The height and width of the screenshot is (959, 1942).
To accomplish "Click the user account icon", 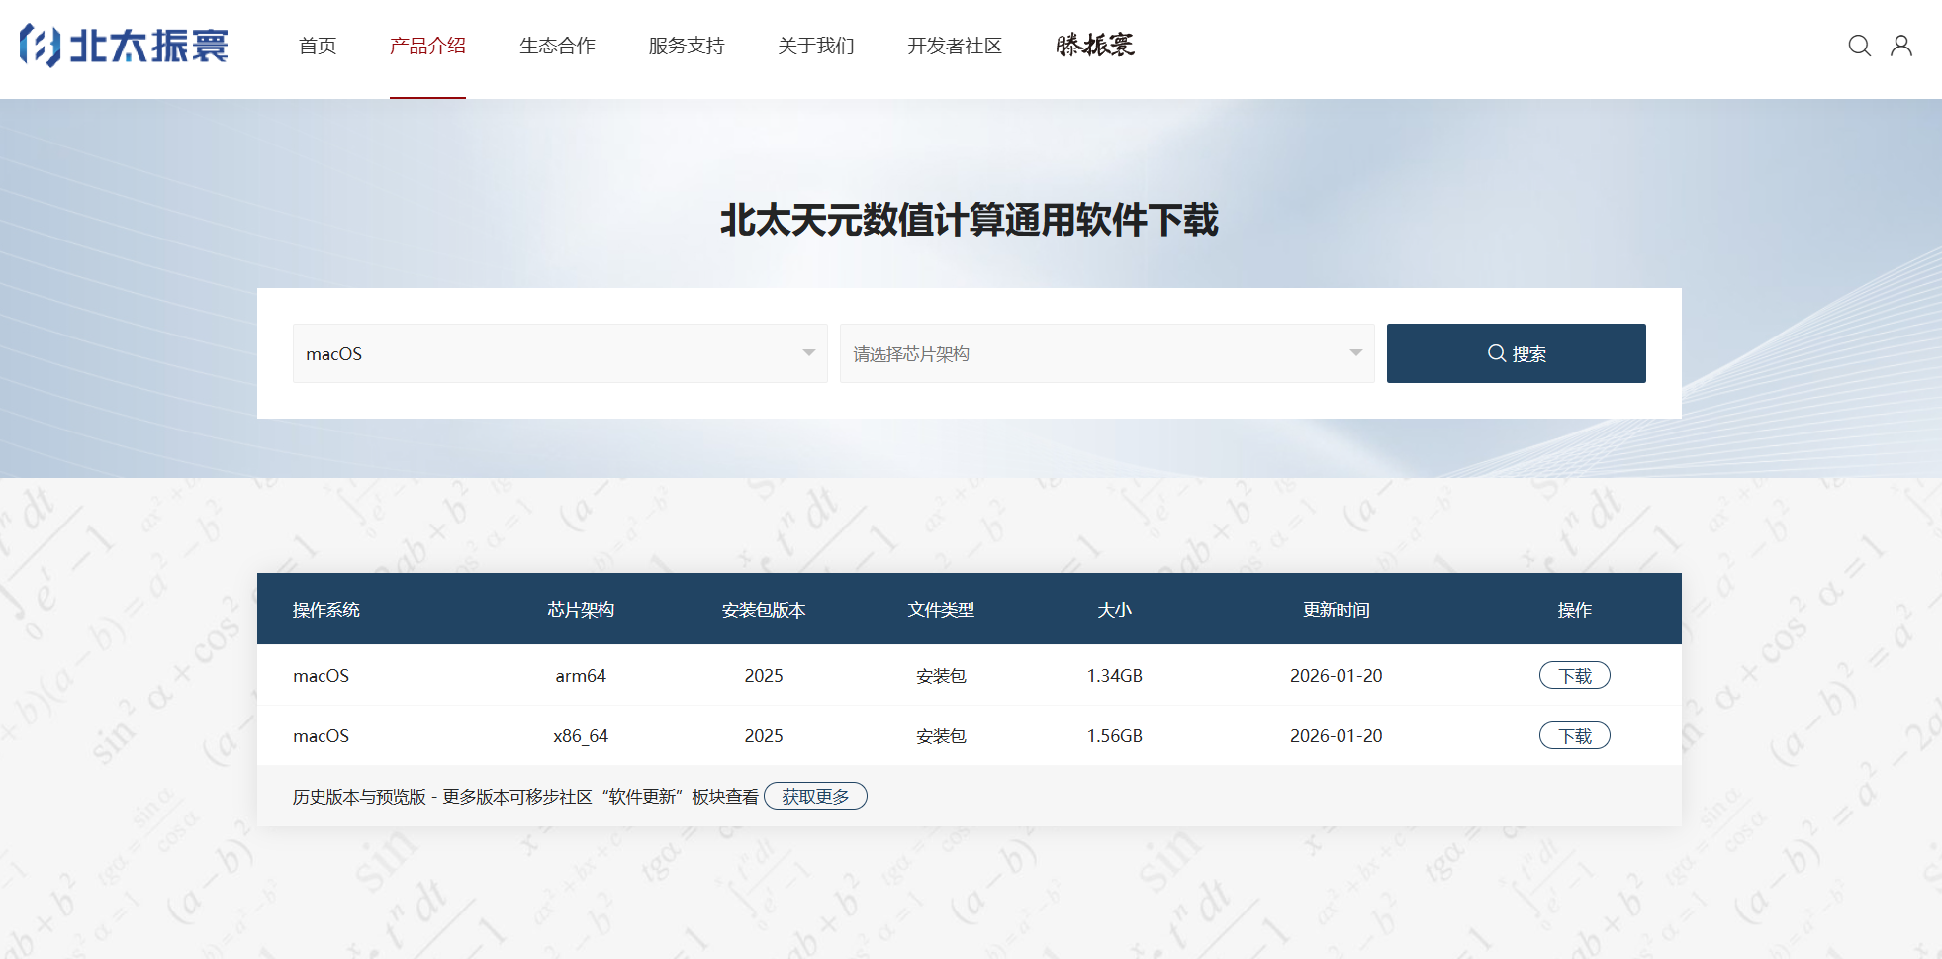I will click(1901, 46).
